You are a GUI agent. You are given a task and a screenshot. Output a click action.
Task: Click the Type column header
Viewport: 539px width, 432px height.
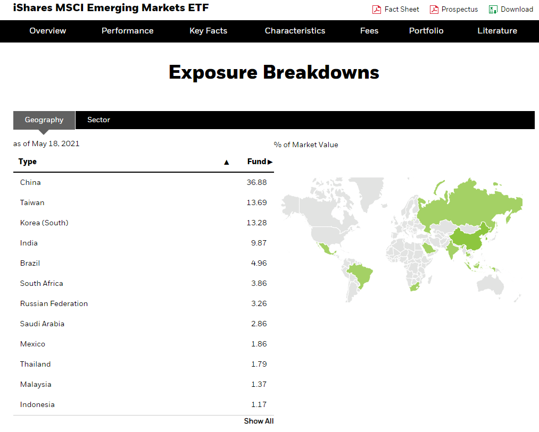(28, 162)
